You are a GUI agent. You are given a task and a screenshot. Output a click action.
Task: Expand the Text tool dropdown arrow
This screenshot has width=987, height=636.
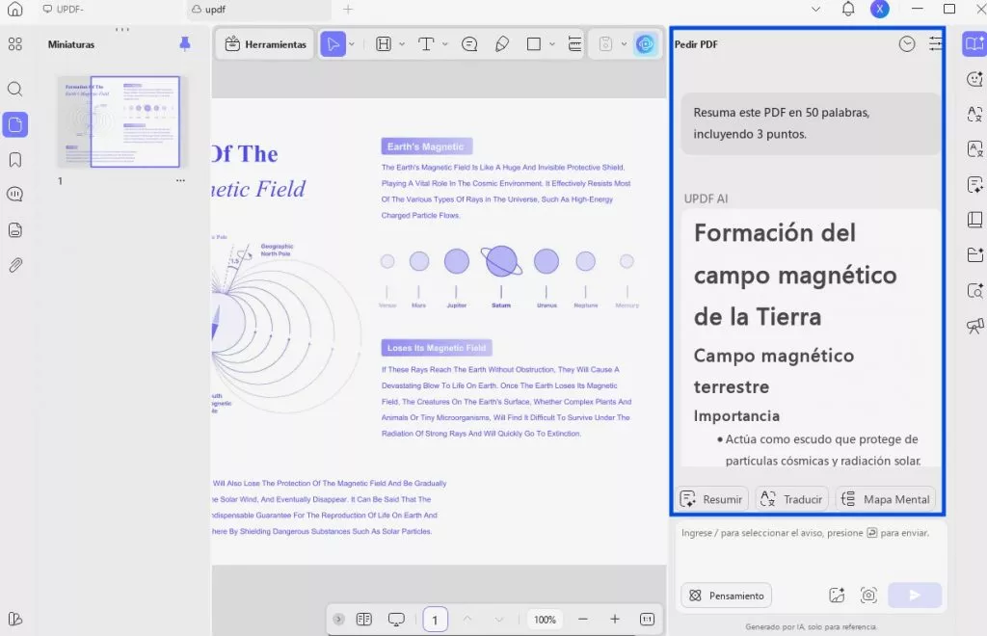point(445,44)
